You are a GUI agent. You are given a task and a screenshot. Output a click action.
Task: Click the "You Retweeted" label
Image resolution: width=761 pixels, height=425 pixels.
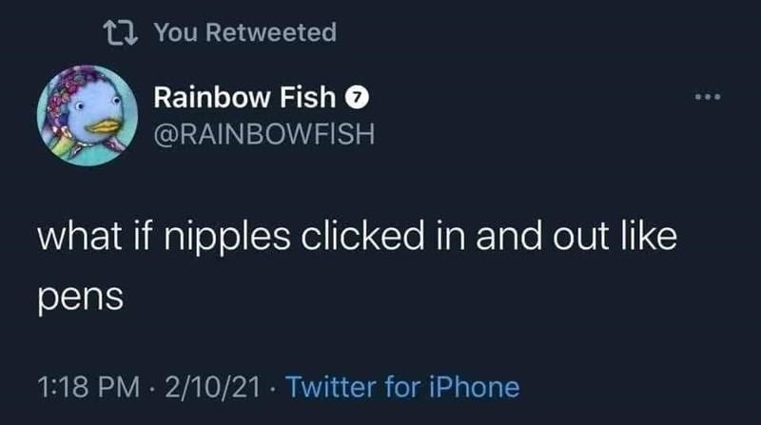[x=244, y=33]
